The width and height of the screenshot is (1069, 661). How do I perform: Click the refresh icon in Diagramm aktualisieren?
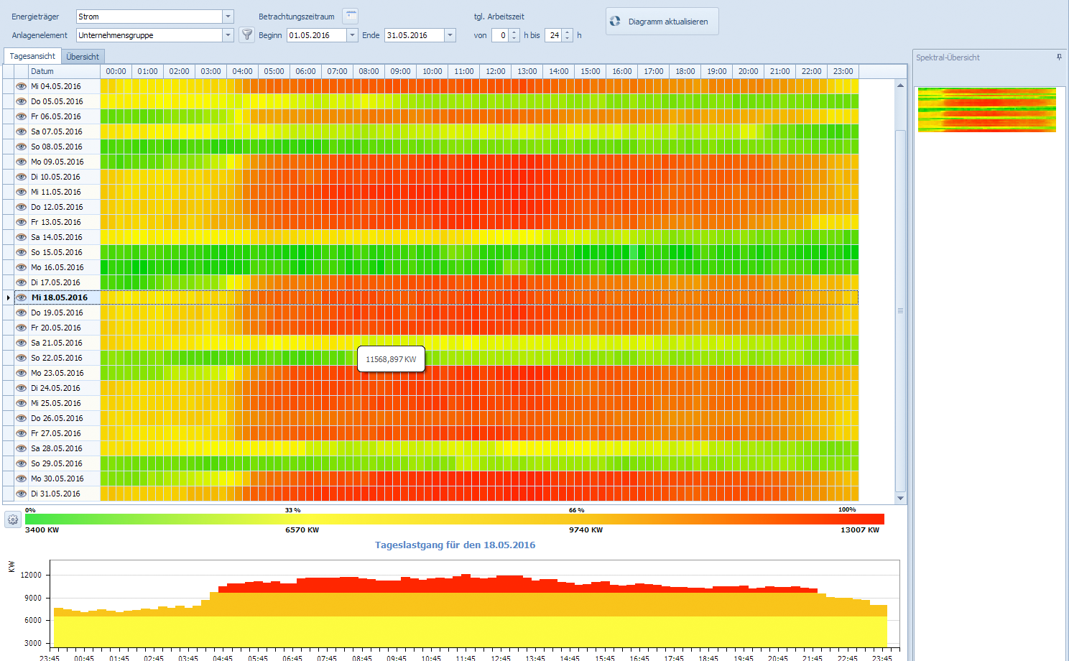(615, 22)
